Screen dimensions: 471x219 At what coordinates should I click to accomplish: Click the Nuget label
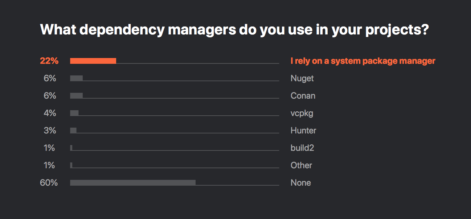pos(302,78)
